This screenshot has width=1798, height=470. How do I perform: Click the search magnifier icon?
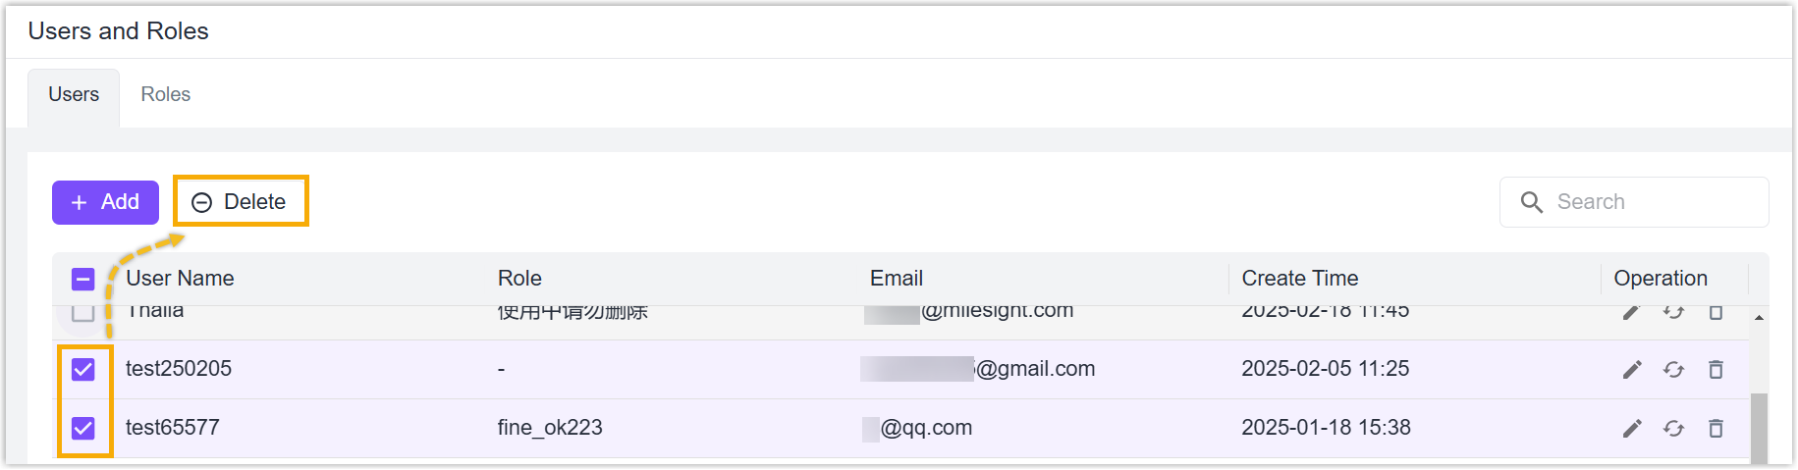tap(1532, 202)
